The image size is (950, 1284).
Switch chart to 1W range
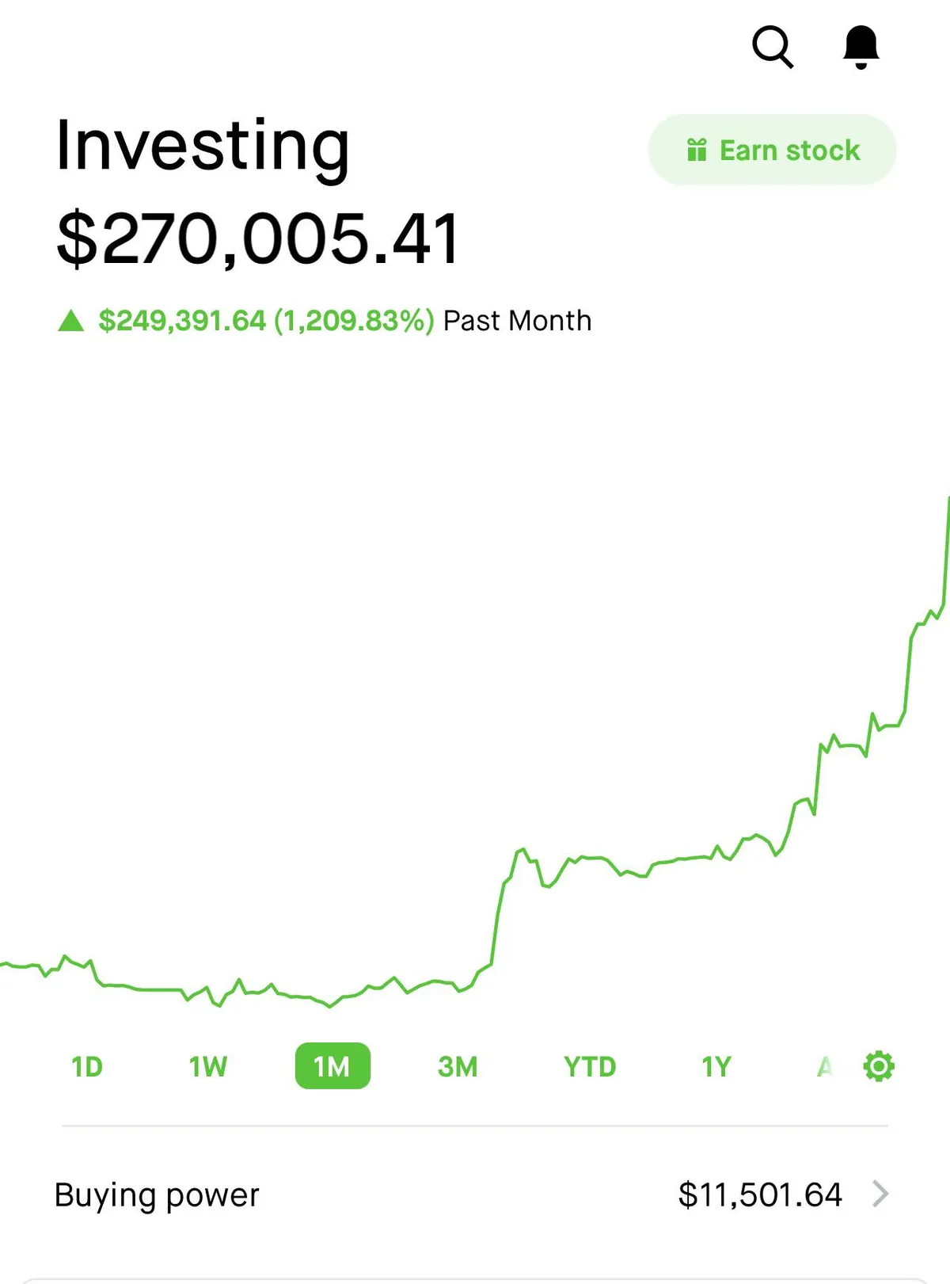coord(208,1067)
